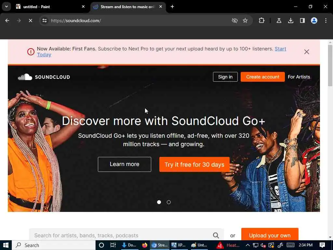Open Cortana circle icon on taskbar

click(x=101, y=245)
